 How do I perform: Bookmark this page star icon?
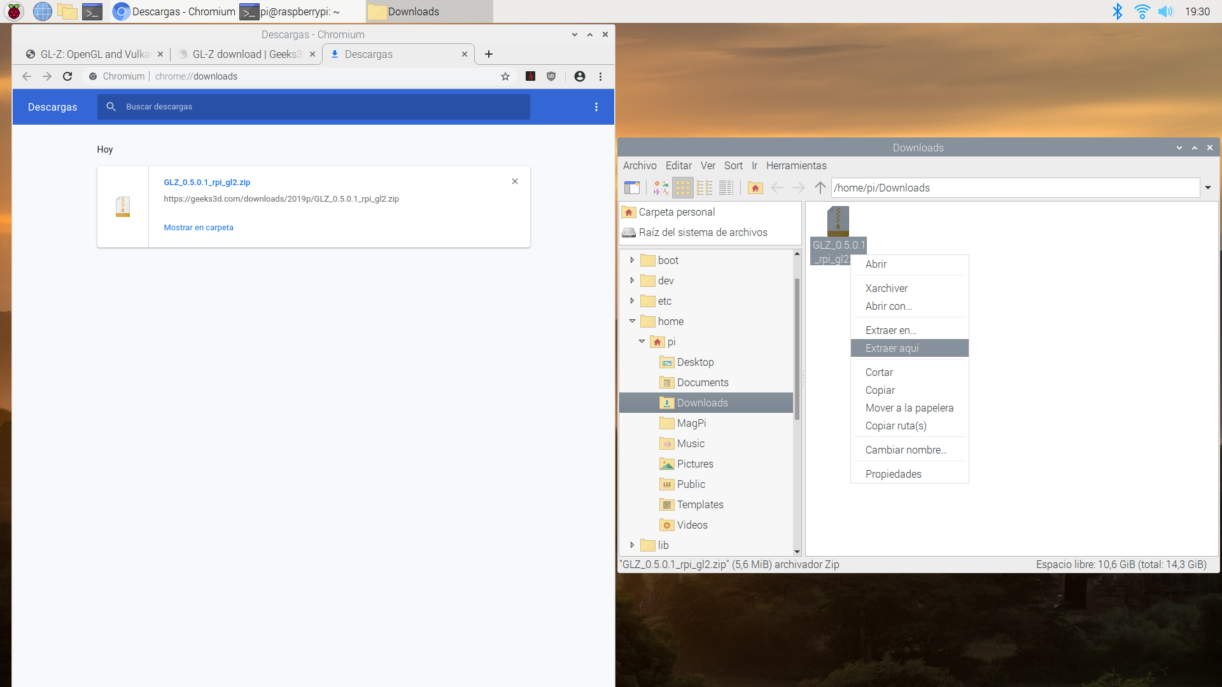pos(505,76)
